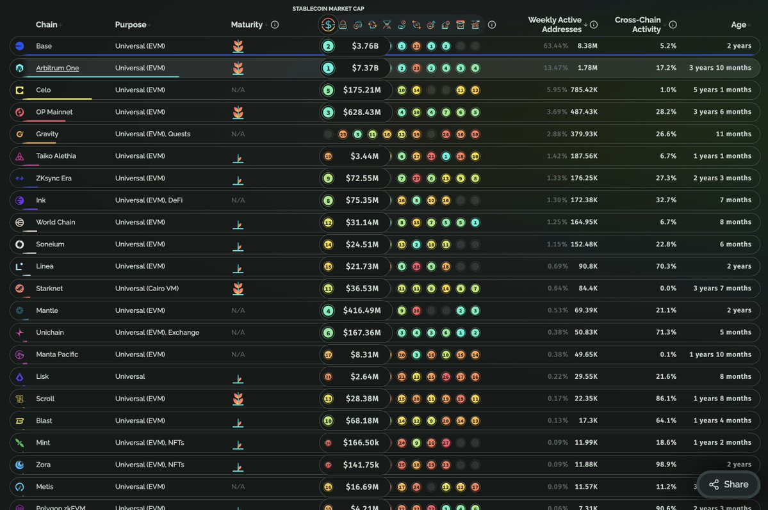Click the Zora chain logo
768x510 pixels.
point(20,465)
